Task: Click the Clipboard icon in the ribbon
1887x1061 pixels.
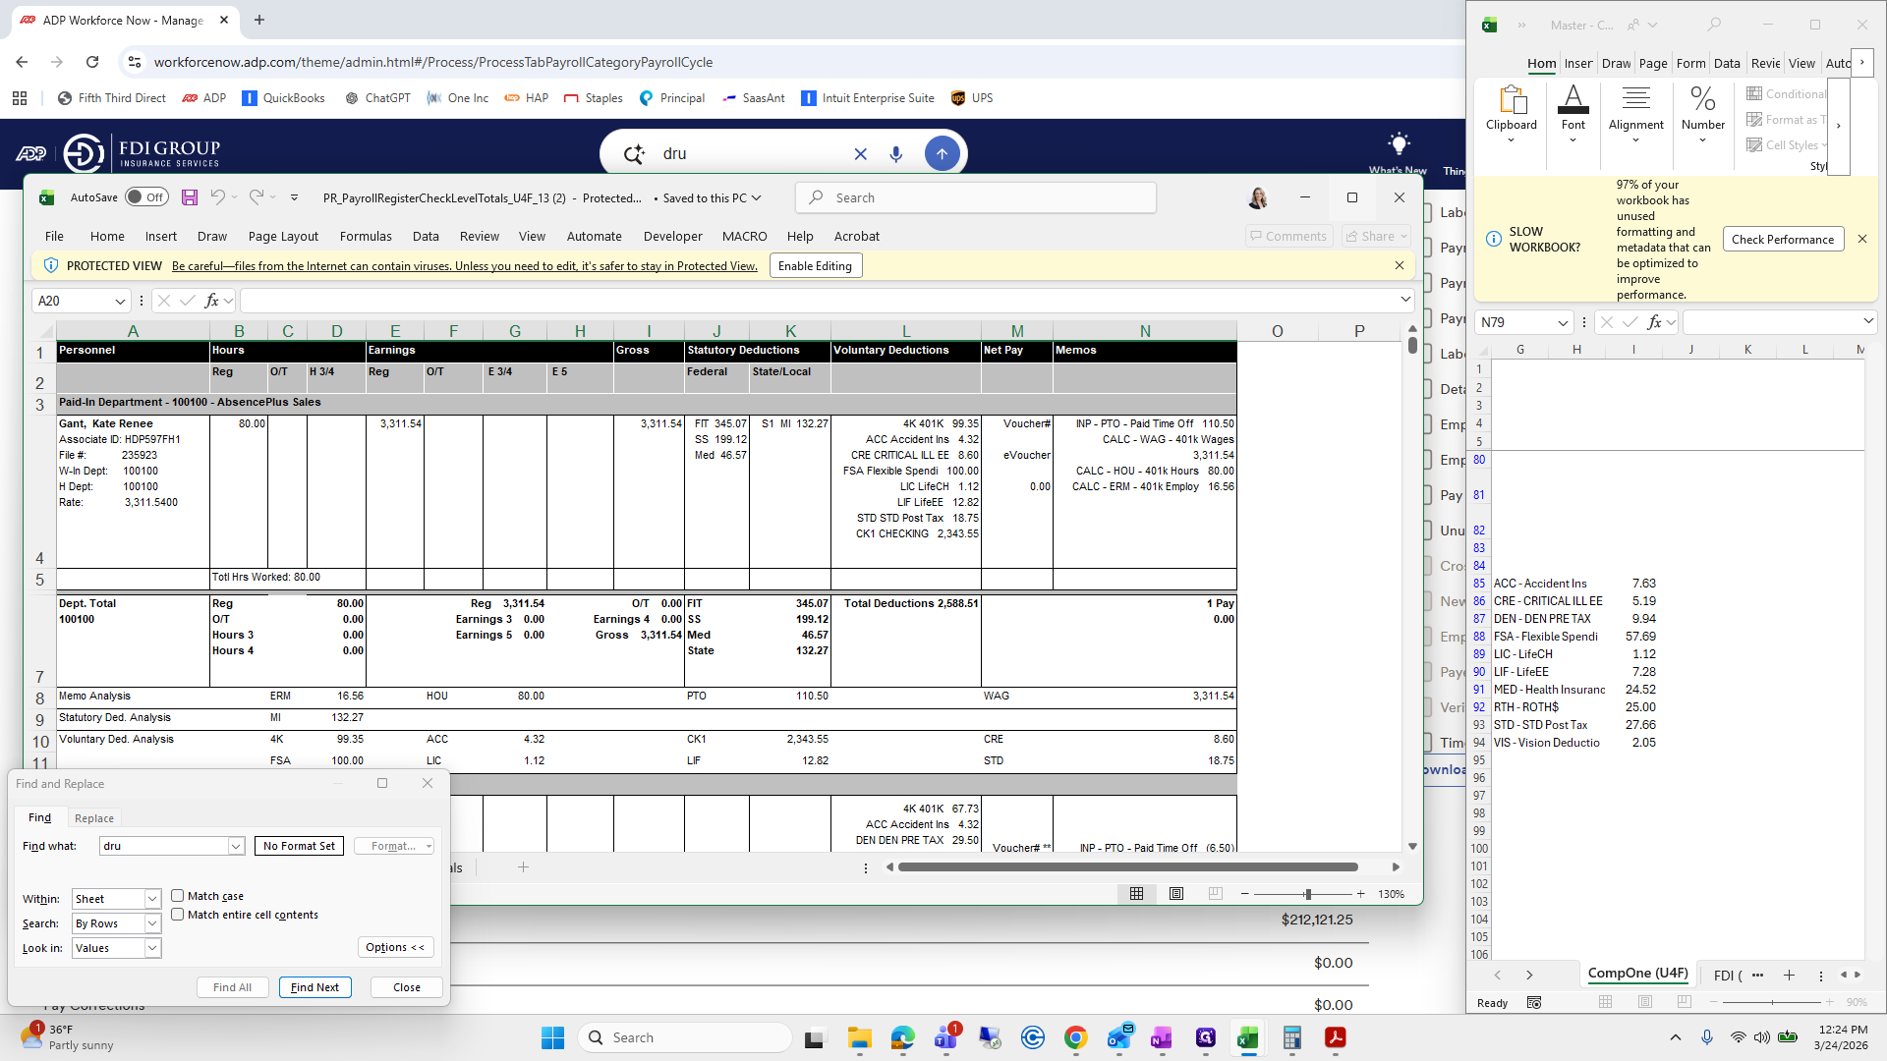Action: (x=1512, y=100)
